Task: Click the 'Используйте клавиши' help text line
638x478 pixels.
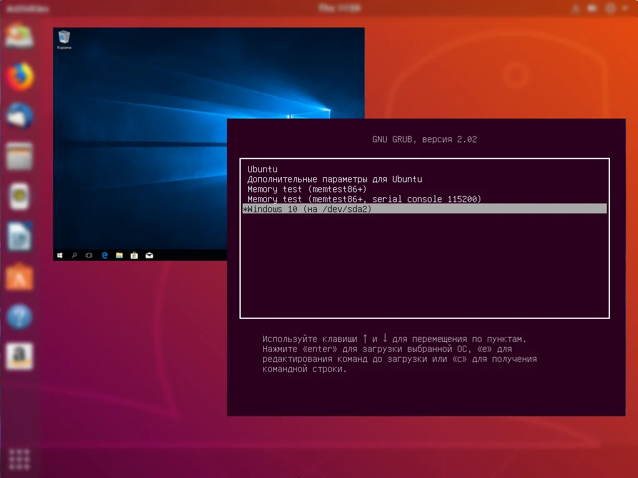Action: pos(394,339)
